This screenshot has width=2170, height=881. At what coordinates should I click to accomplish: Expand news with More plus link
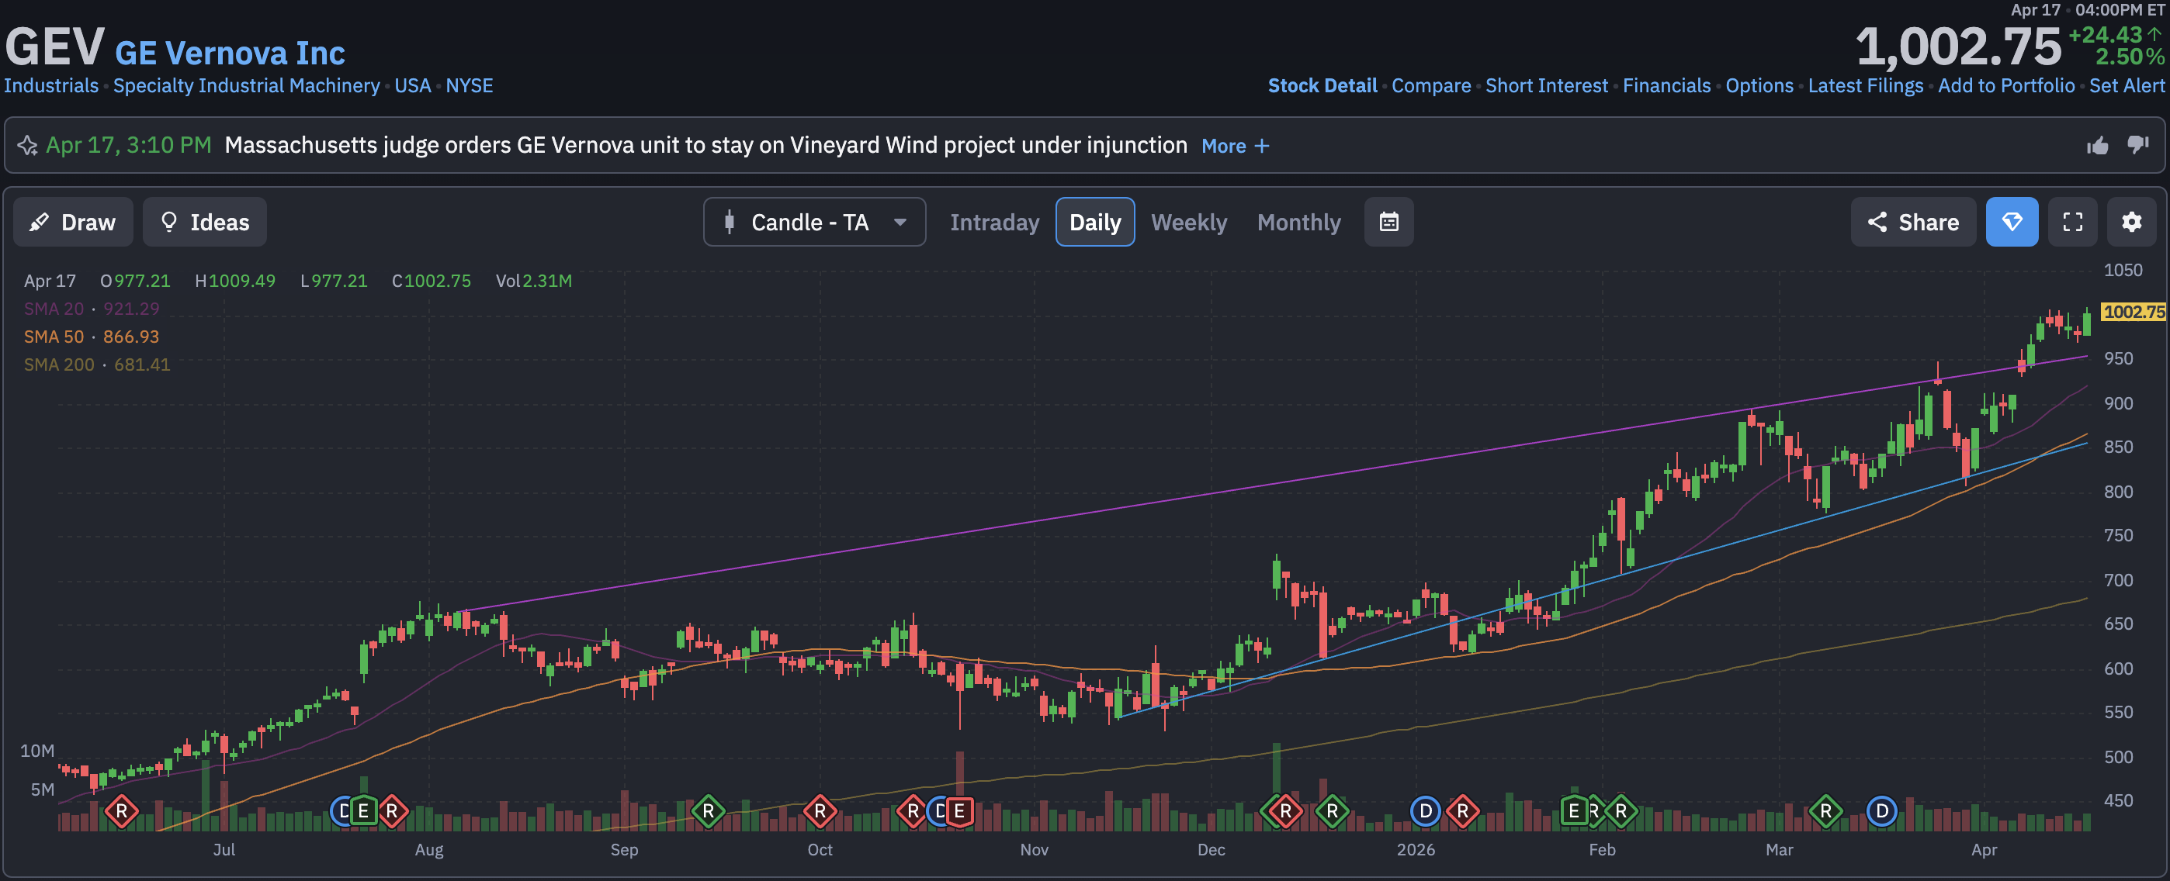coord(1234,147)
